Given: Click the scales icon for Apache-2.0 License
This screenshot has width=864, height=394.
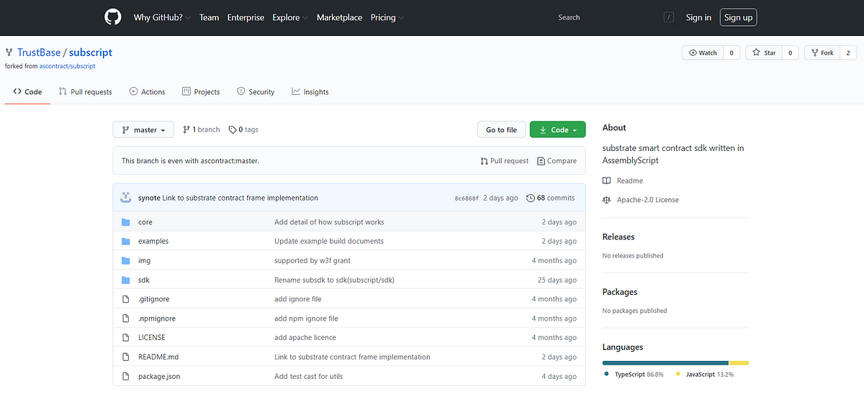Looking at the screenshot, I should point(607,200).
